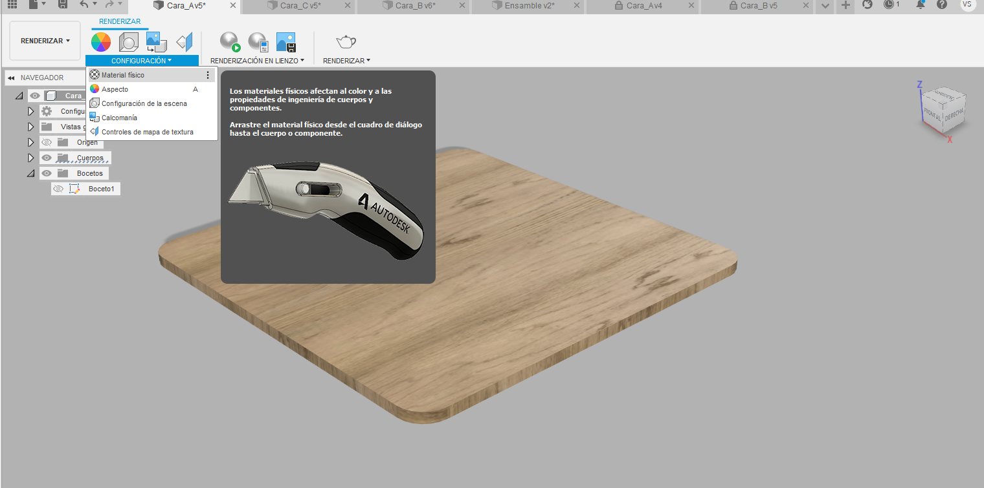Toggle visibility of root Cara component

pos(35,96)
